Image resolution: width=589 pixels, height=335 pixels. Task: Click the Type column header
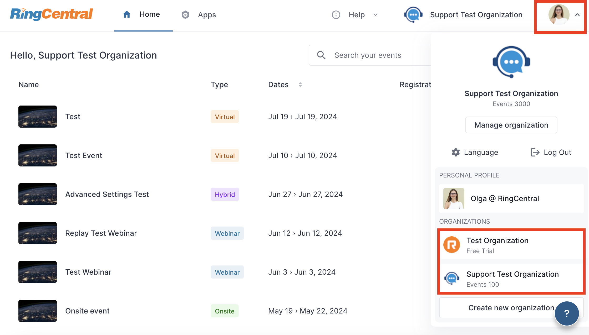(x=219, y=85)
